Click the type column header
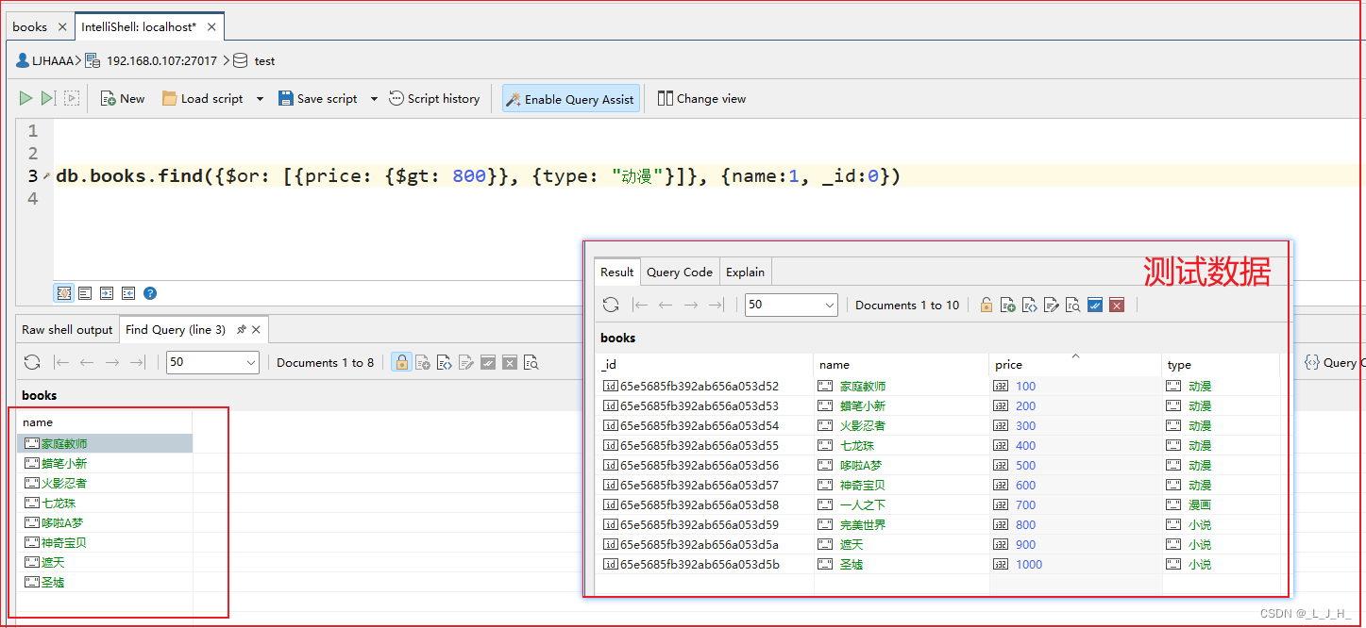The image size is (1366, 628). click(1221, 364)
